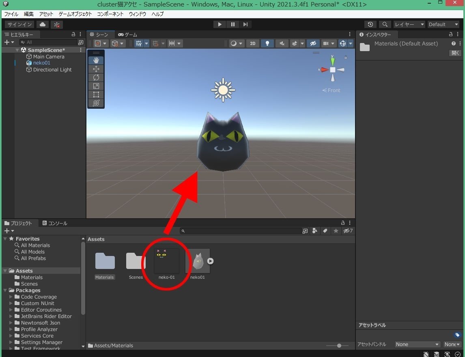
Task: Open the camera settings dropdown
Action: [329, 43]
